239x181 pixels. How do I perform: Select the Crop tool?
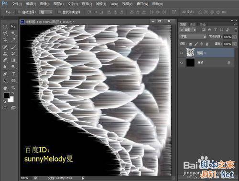5,40
